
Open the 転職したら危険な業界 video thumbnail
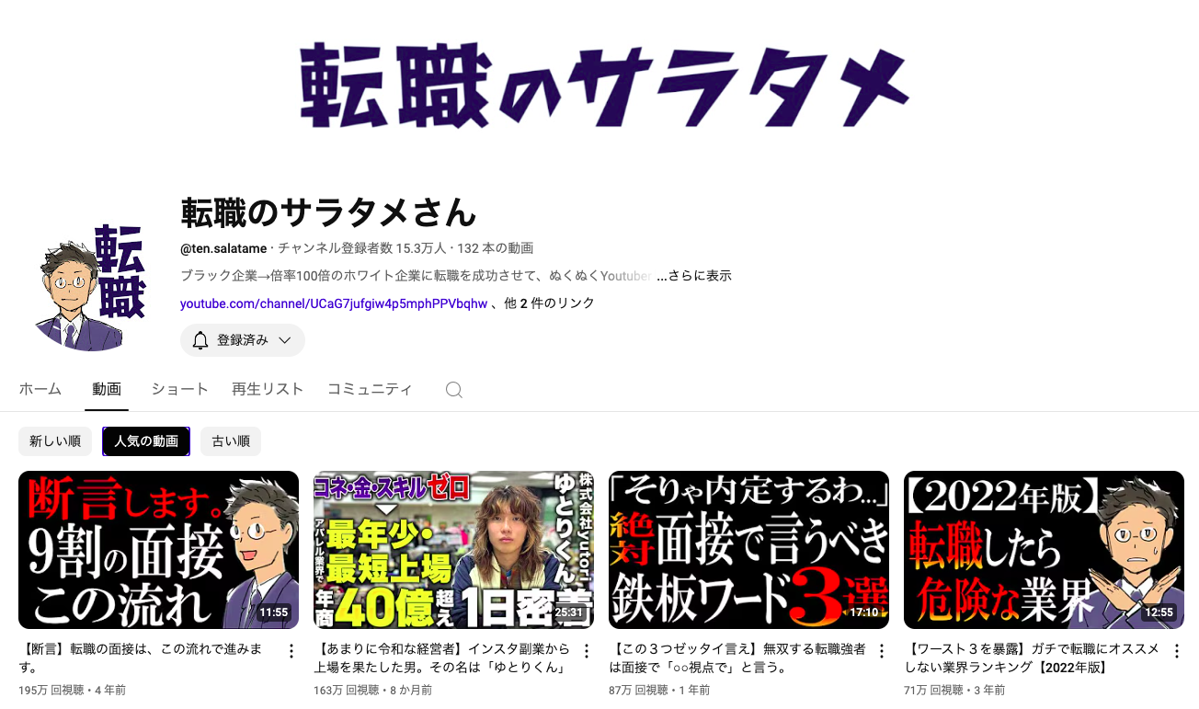pyautogui.click(x=1044, y=550)
